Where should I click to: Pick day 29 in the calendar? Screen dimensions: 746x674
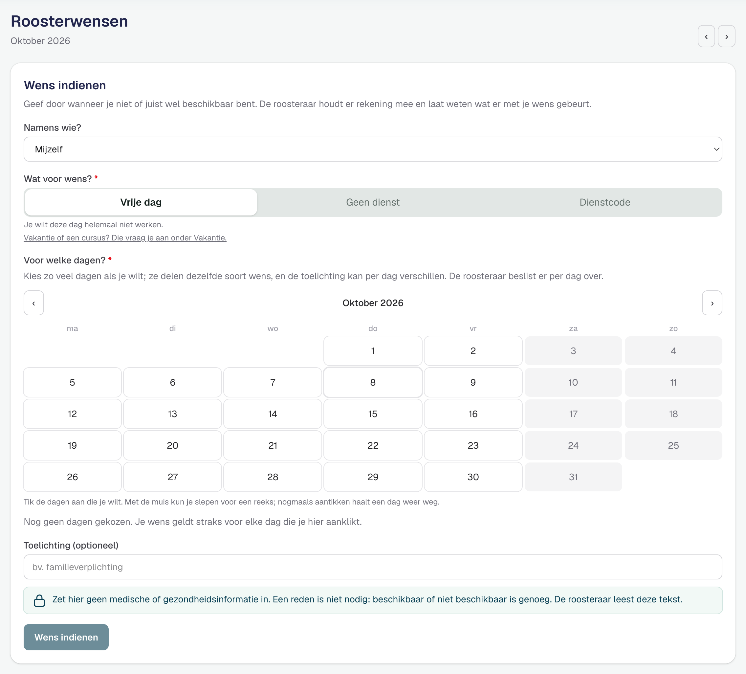coord(373,477)
